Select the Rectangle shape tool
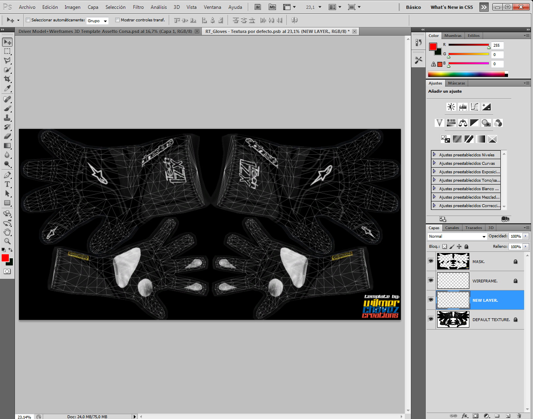The image size is (533, 419). click(7, 203)
